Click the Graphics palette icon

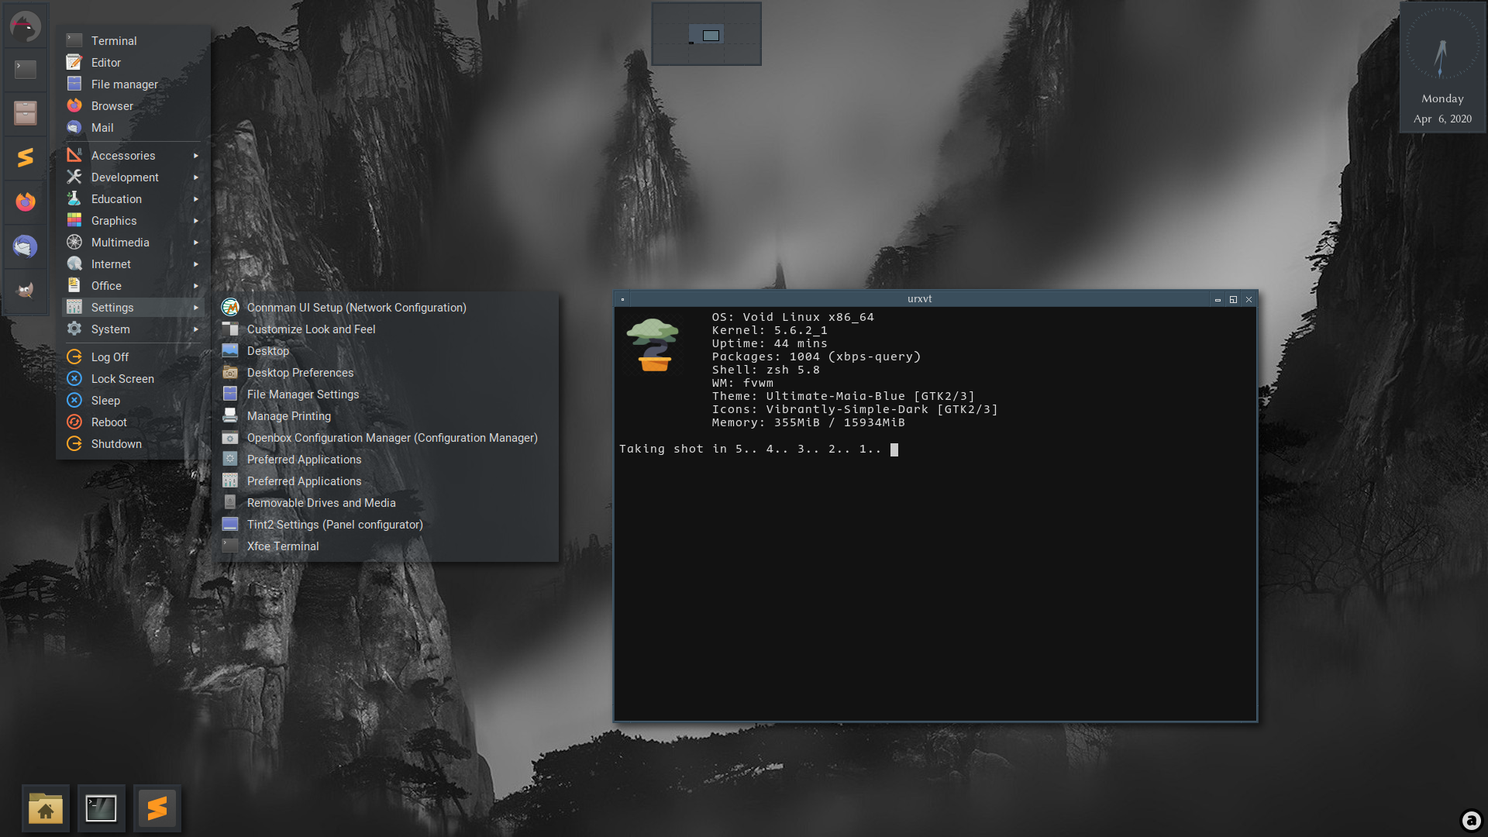pyautogui.click(x=74, y=220)
